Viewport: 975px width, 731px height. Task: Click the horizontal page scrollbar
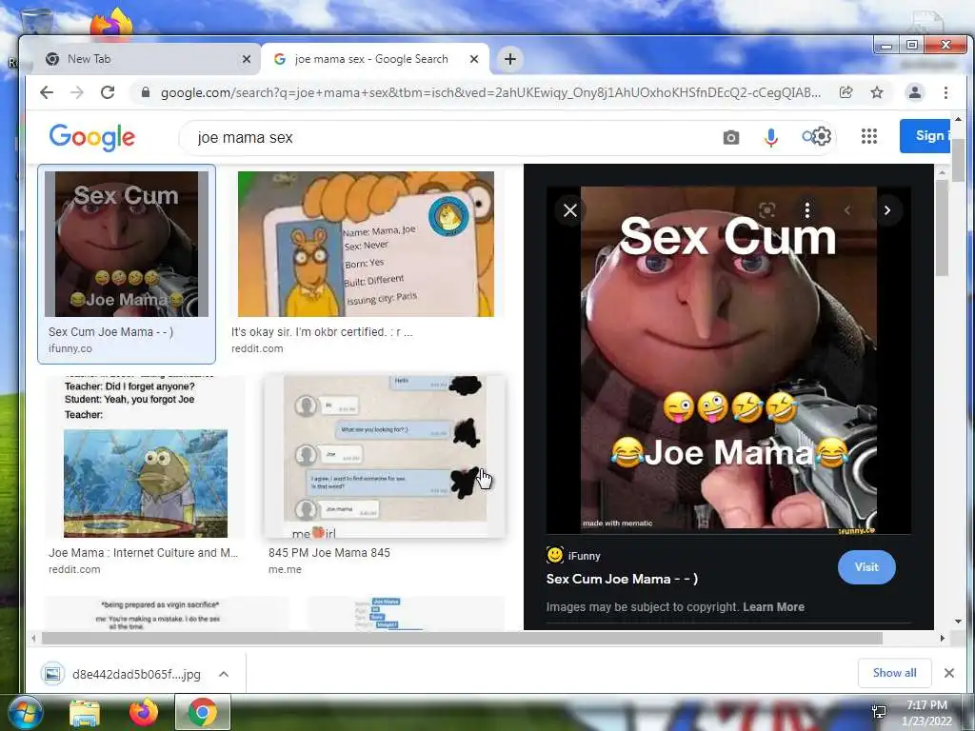point(462,638)
